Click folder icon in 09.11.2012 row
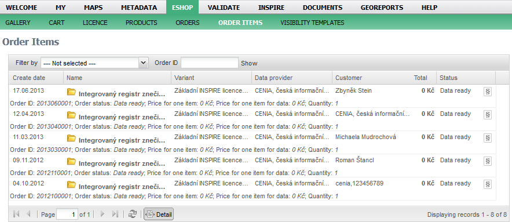The height and width of the screenshot is (222, 512). [x=71, y=161]
